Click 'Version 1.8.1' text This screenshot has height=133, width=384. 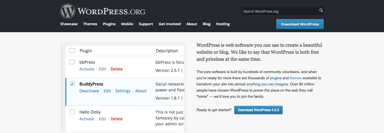tap(168, 98)
